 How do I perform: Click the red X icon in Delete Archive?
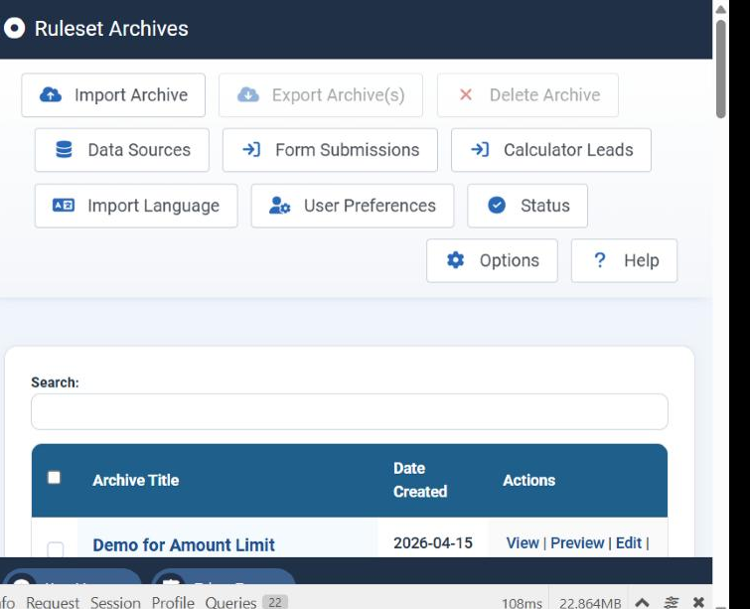tap(466, 94)
